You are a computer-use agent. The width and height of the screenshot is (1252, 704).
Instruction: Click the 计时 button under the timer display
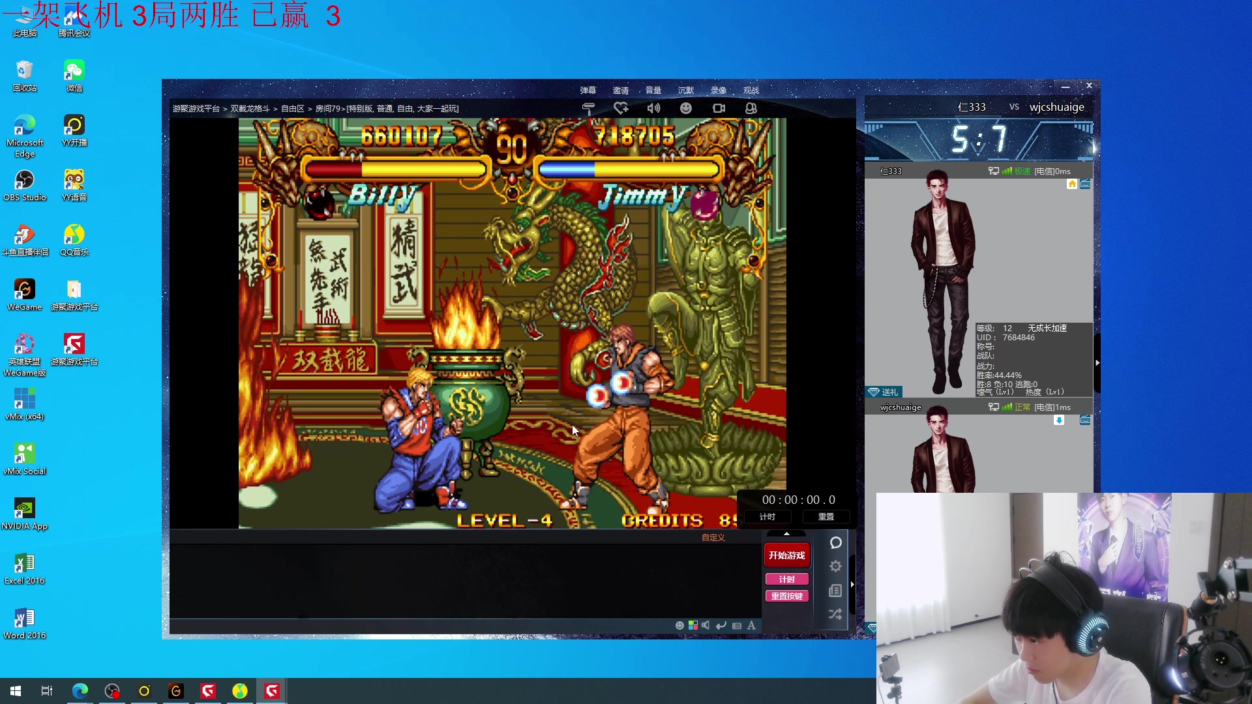coord(768,517)
